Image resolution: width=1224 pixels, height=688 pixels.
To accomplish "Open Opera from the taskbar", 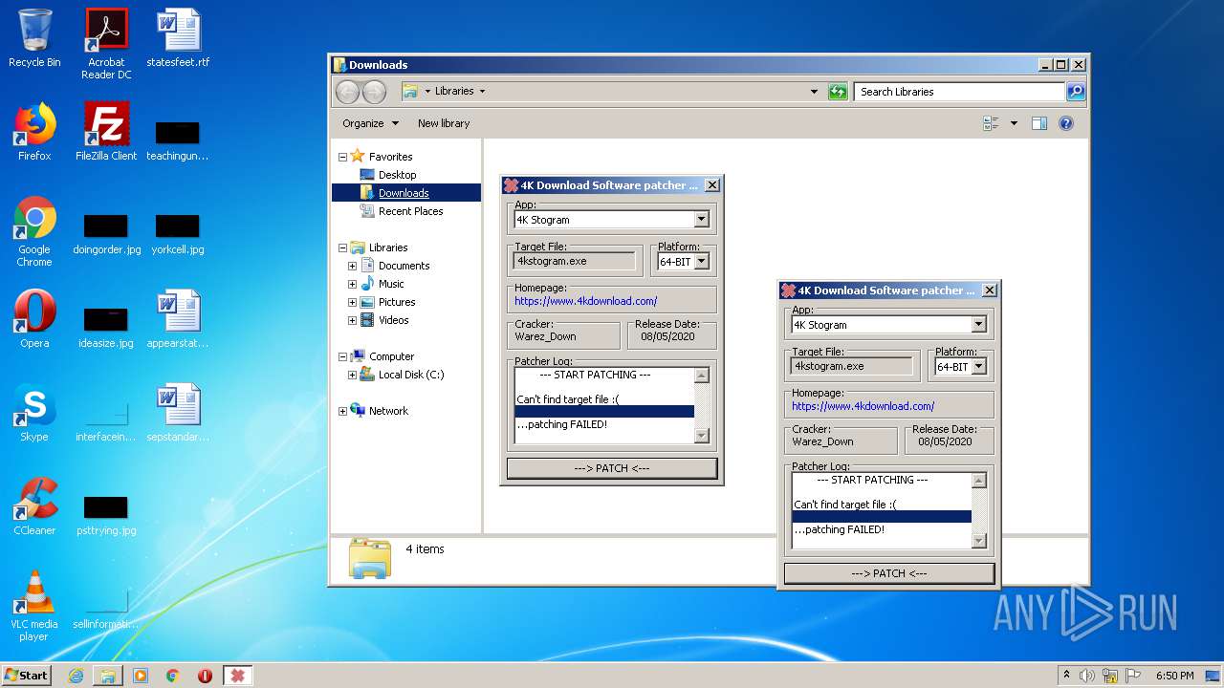I will [205, 676].
